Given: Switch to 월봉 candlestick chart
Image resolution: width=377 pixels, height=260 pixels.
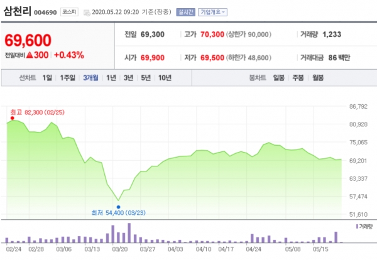Looking at the screenshot, I should pyautogui.click(x=318, y=78).
